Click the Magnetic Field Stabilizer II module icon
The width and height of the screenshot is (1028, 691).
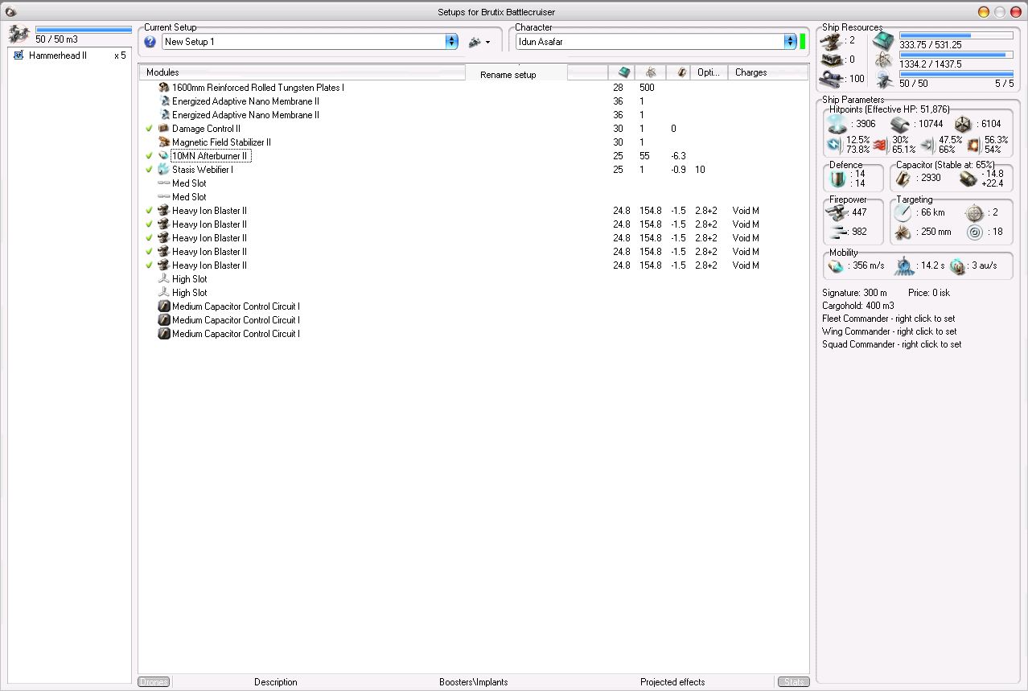point(164,142)
